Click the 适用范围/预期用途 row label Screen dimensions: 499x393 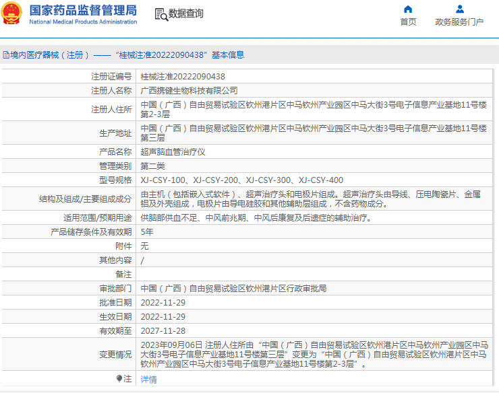click(98, 217)
